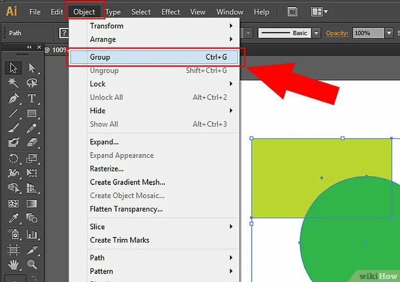Open the Edit menu
400x282 pixels.
57,12
